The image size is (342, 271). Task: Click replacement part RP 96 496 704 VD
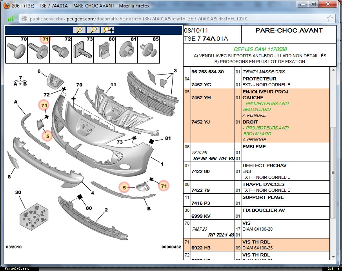pos(214,158)
